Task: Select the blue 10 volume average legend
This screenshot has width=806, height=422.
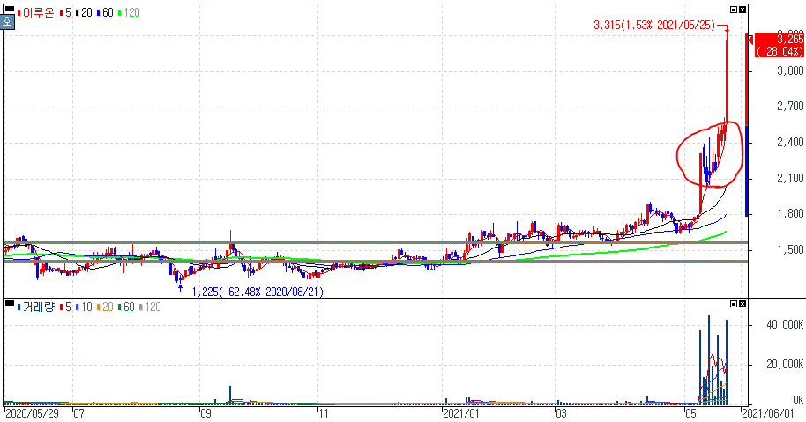Action: pos(85,307)
